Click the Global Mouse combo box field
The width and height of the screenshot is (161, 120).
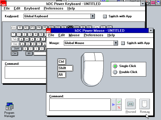tap(89, 43)
